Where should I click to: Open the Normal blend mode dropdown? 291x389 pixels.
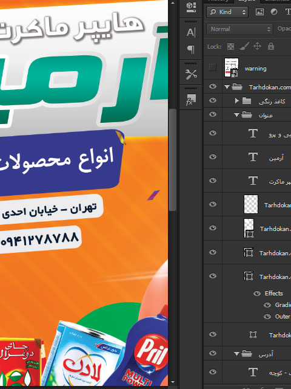239,29
